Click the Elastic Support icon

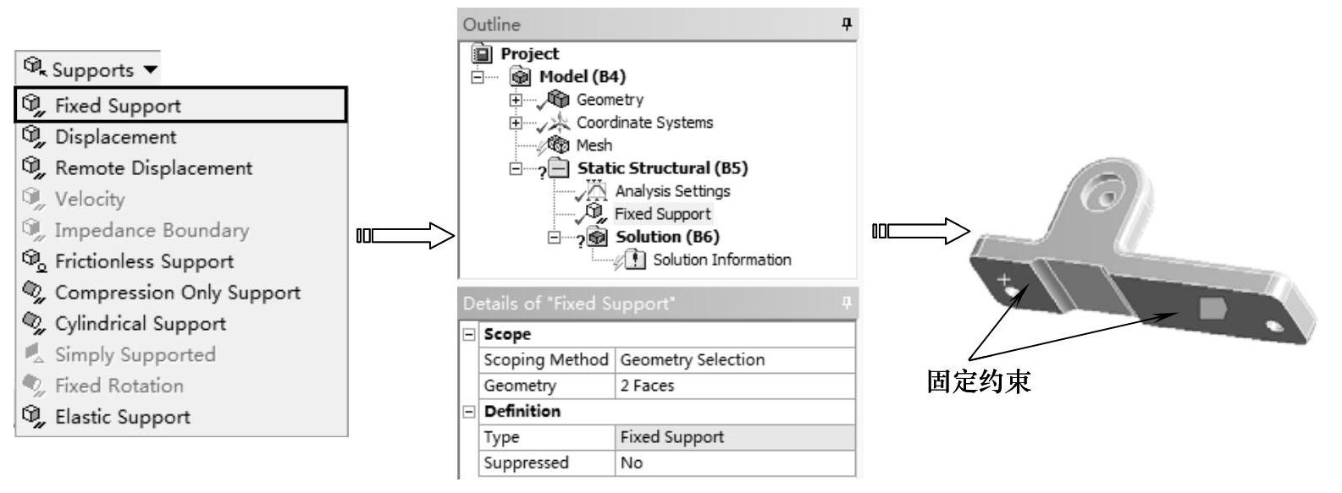point(32,417)
